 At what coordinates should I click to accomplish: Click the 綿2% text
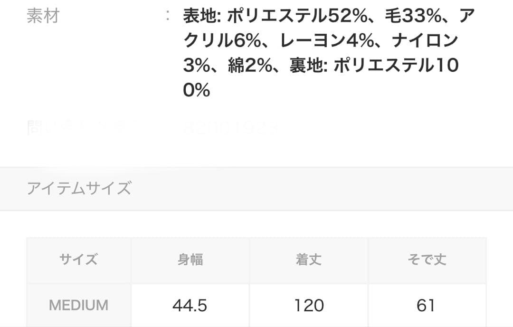250,65
